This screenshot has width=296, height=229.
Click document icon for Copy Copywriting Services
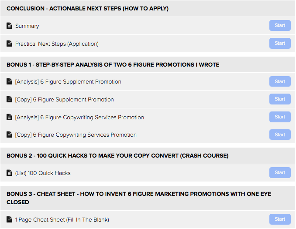point(9,135)
